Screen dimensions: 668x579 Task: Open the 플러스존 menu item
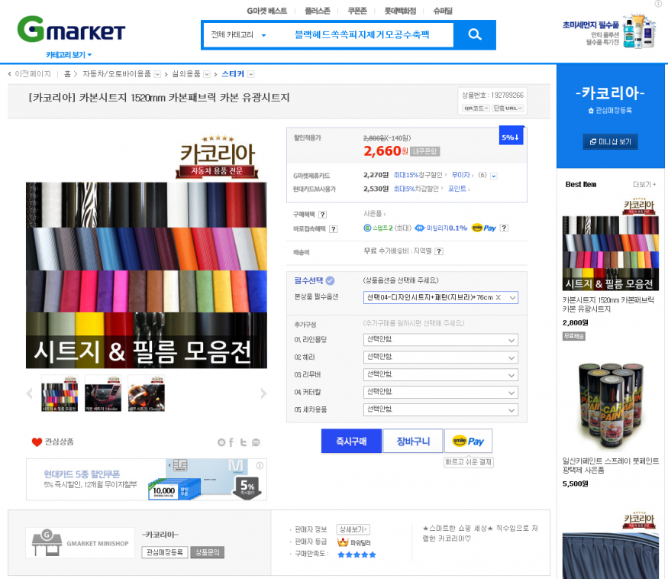tap(318, 11)
